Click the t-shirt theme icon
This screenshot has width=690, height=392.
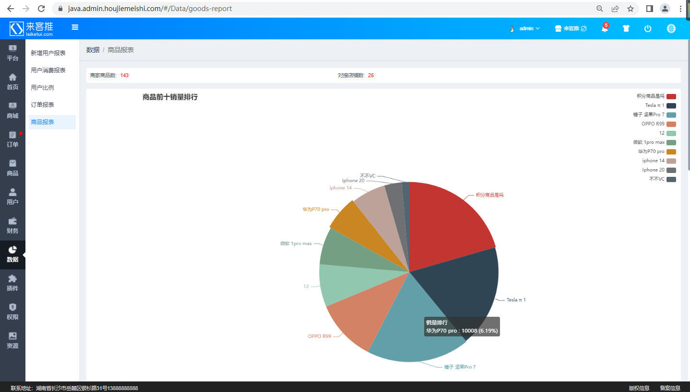click(x=626, y=28)
